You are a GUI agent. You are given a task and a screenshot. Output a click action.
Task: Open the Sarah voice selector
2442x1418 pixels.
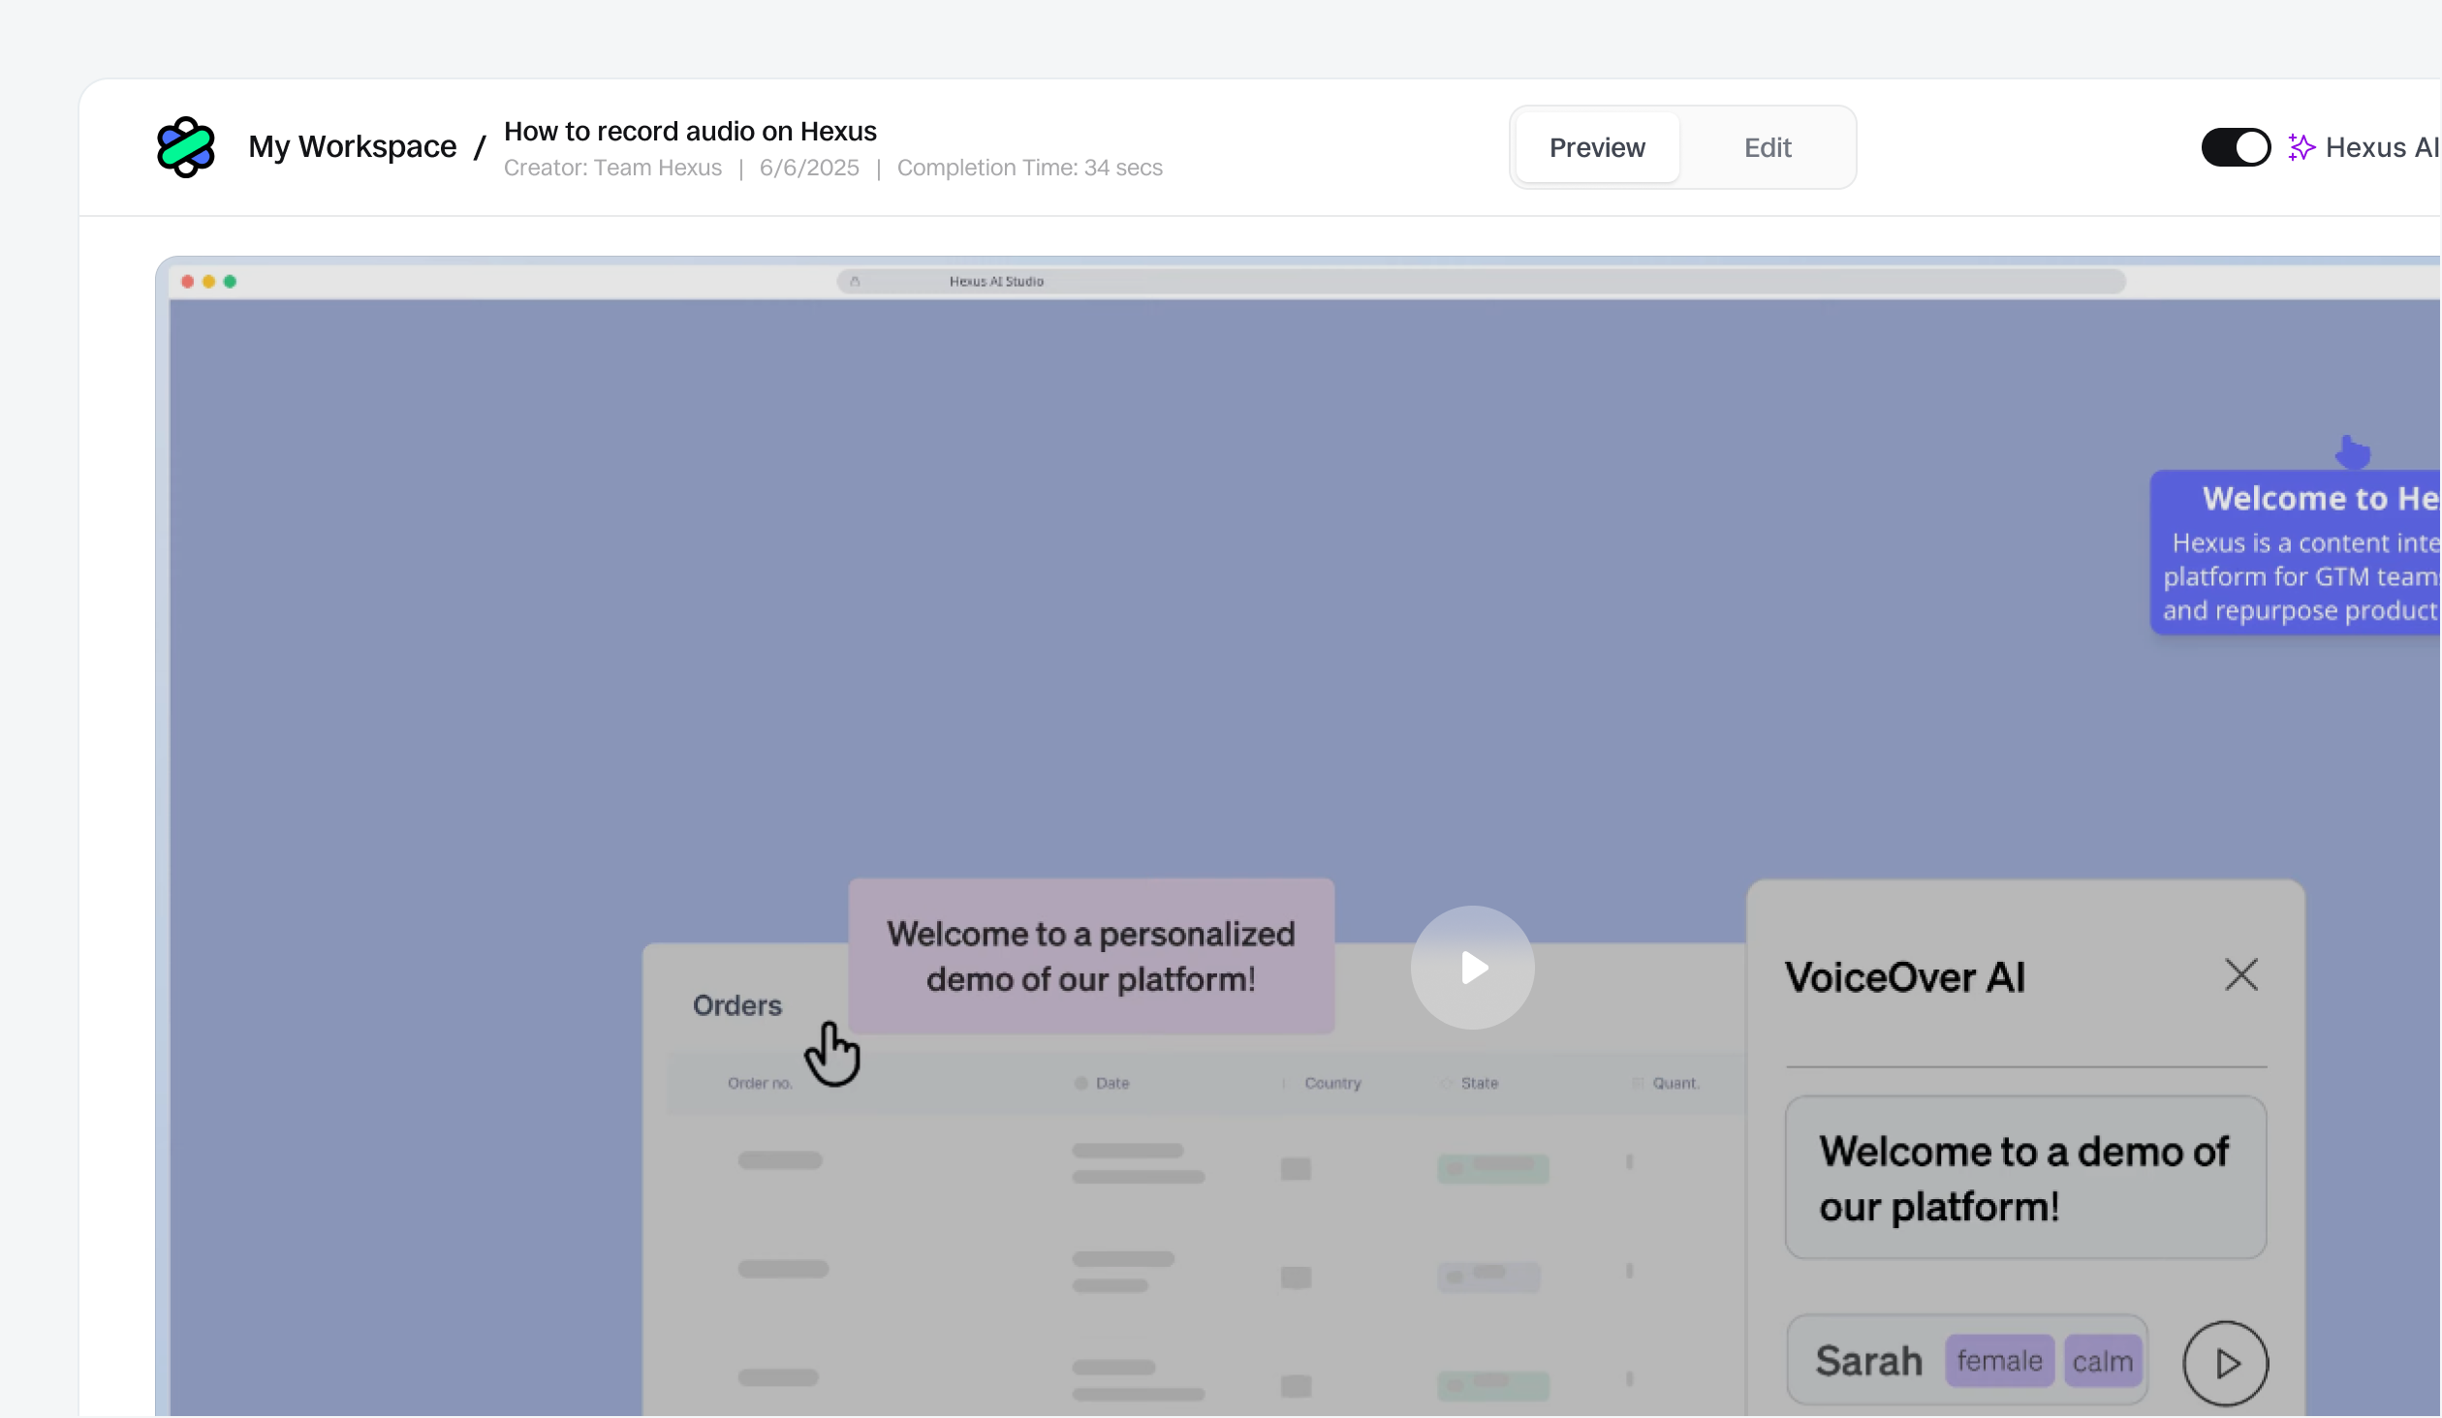[x=1868, y=1361]
